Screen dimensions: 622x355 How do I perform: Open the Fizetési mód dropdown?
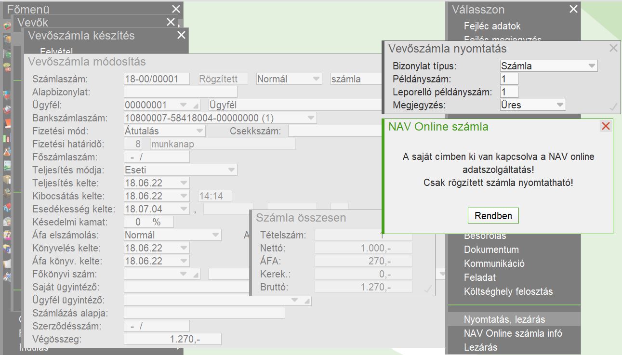coord(199,131)
